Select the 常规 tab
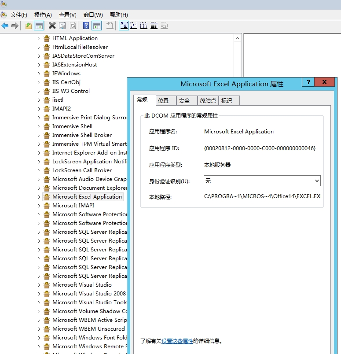This screenshot has width=341, height=354. pyautogui.click(x=145, y=100)
